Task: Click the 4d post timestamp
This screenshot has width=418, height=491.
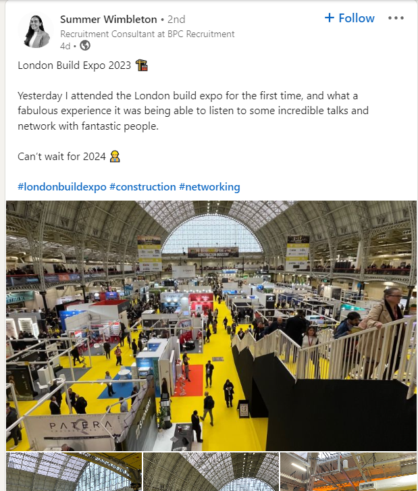Action: point(65,46)
